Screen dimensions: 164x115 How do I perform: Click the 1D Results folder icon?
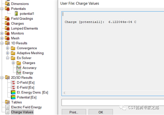8,43
